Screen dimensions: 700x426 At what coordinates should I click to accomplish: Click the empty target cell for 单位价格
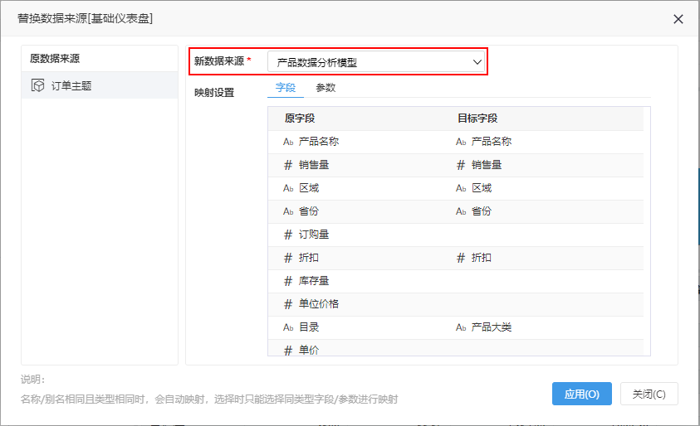(549, 304)
